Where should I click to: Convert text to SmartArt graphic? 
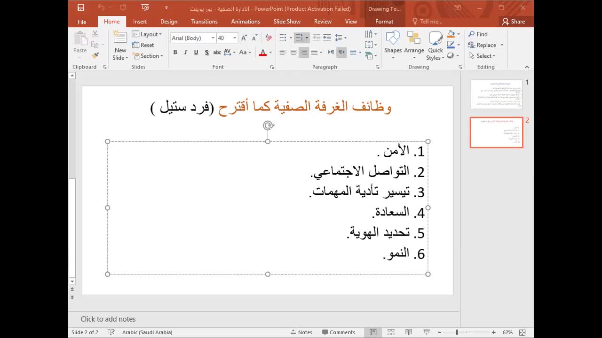[x=371, y=55]
